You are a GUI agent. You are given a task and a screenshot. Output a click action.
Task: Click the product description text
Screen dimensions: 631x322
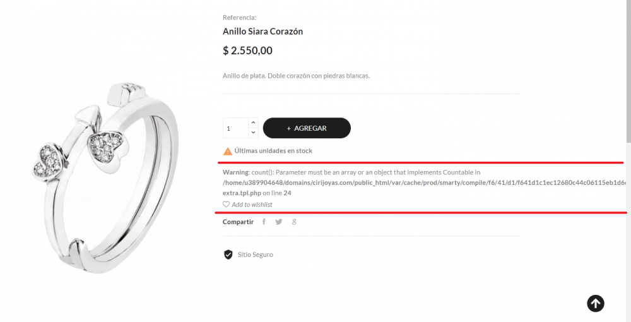[296, 76]
